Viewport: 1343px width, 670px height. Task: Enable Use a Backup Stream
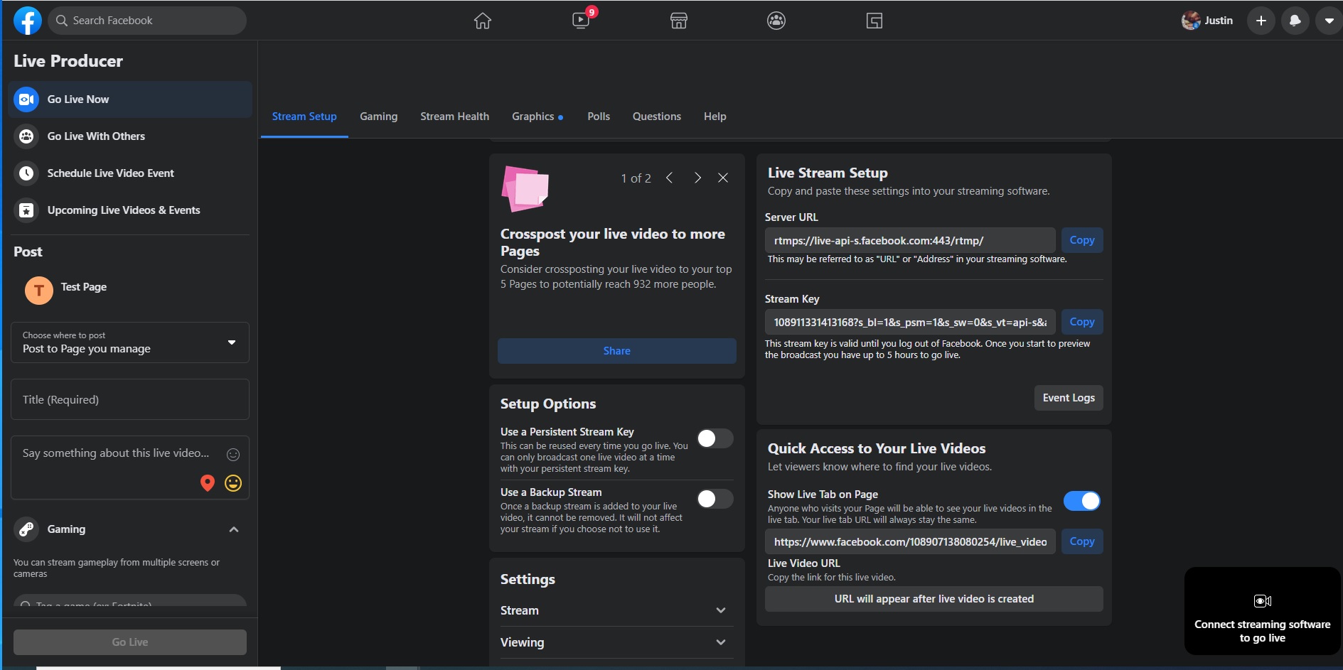click(715, 499)
